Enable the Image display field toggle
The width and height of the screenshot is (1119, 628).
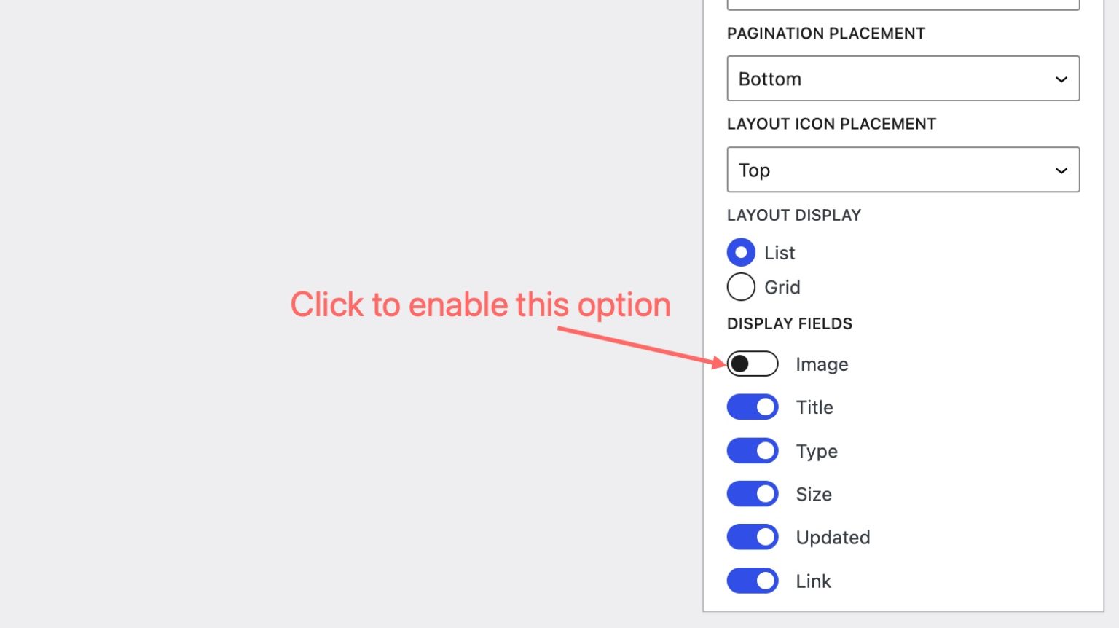pyautogui.click(x=753, y=364)
